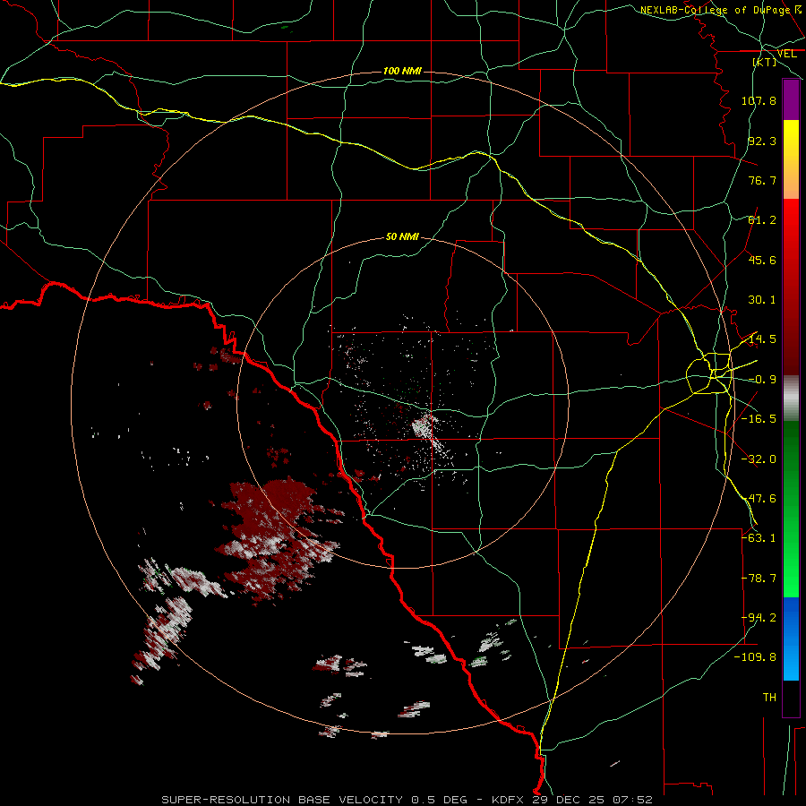This screenshot has height=806, width=806.
Task: Click the 92.3 velocity scale value
Action: pyautogui.click(x=762, y=141)
